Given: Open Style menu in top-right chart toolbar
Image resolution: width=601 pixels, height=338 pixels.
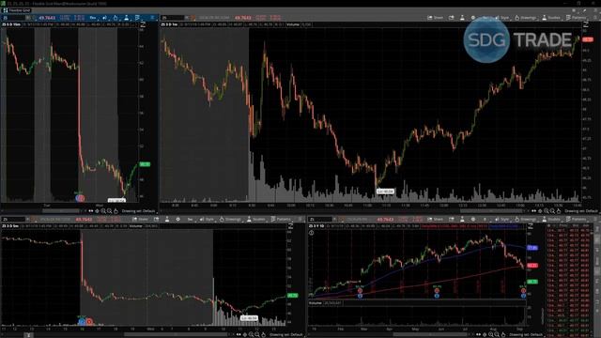Looking at the screenshot, I should (502, 18).
